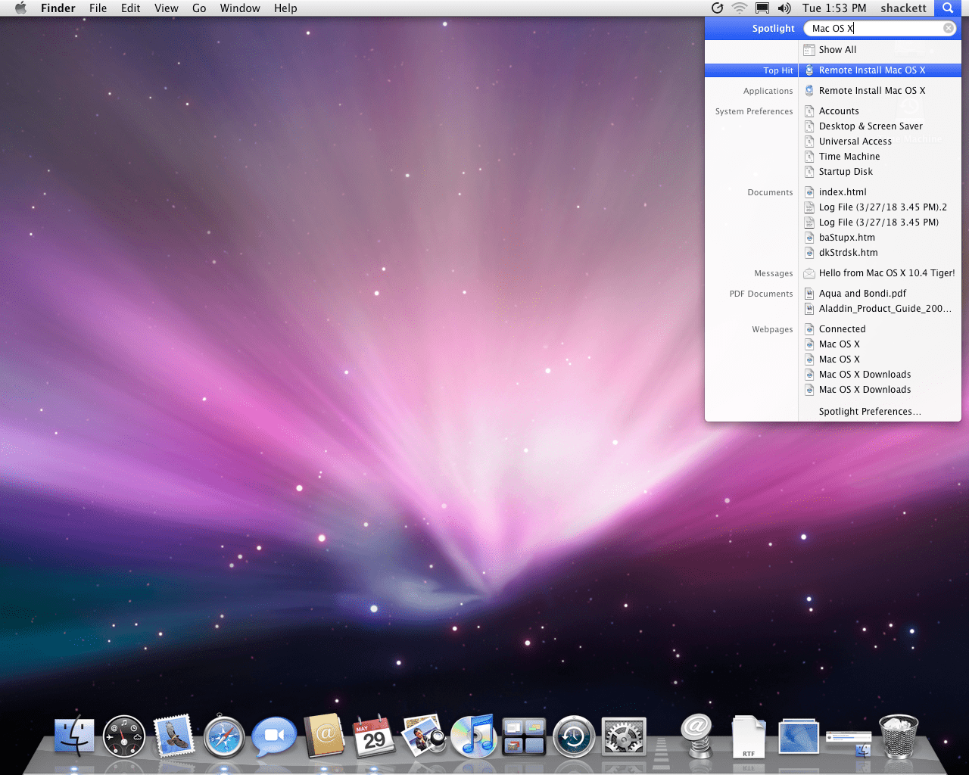
Task: Open Address Book in Dock
Action: [x=325, y=736]
